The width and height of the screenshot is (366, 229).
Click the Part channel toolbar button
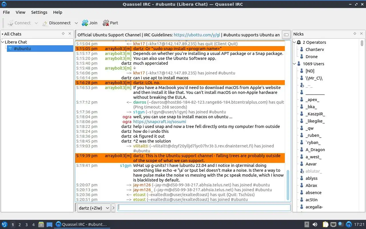[110, 23]
